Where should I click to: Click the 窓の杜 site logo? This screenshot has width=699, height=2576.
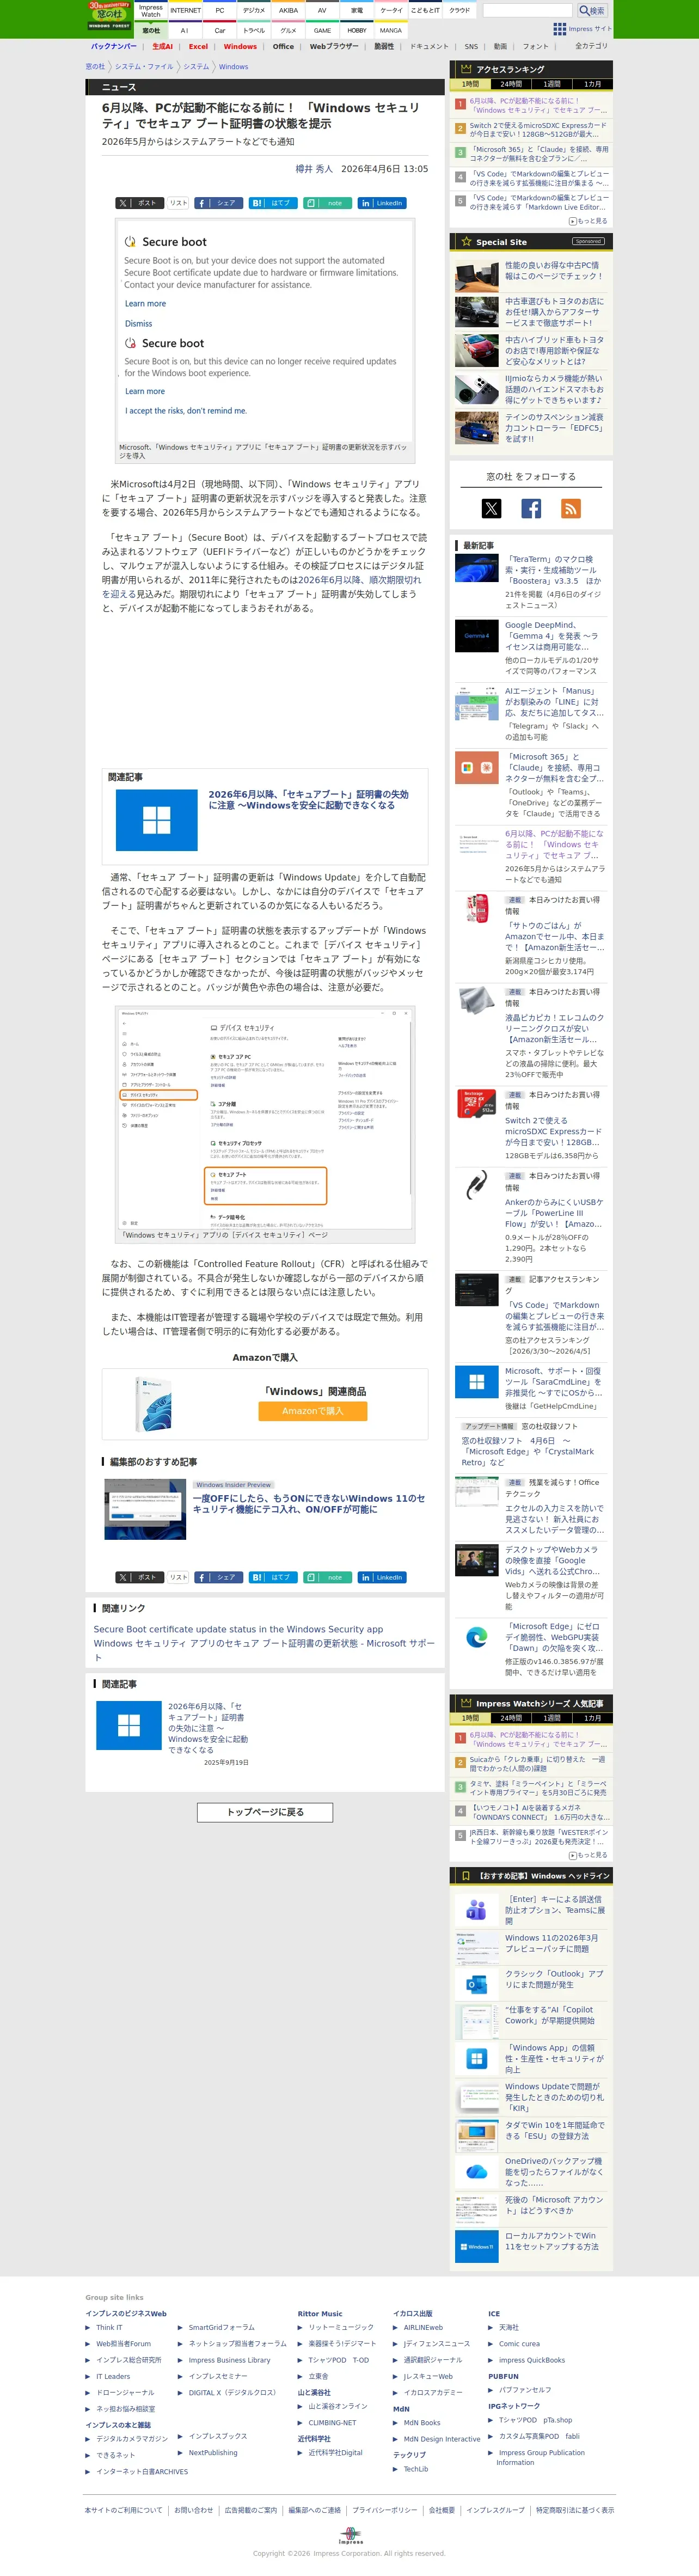click(109, 16)
